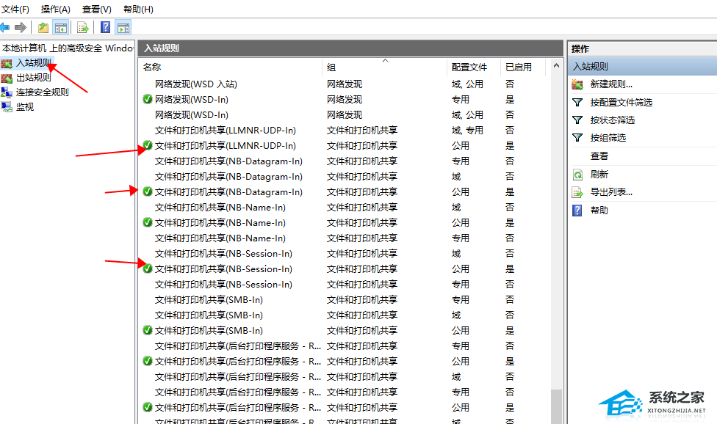The image size is (717, 424).
Task: Open 连接安全规则 in the left tree
Action: (x=43, y=92)
